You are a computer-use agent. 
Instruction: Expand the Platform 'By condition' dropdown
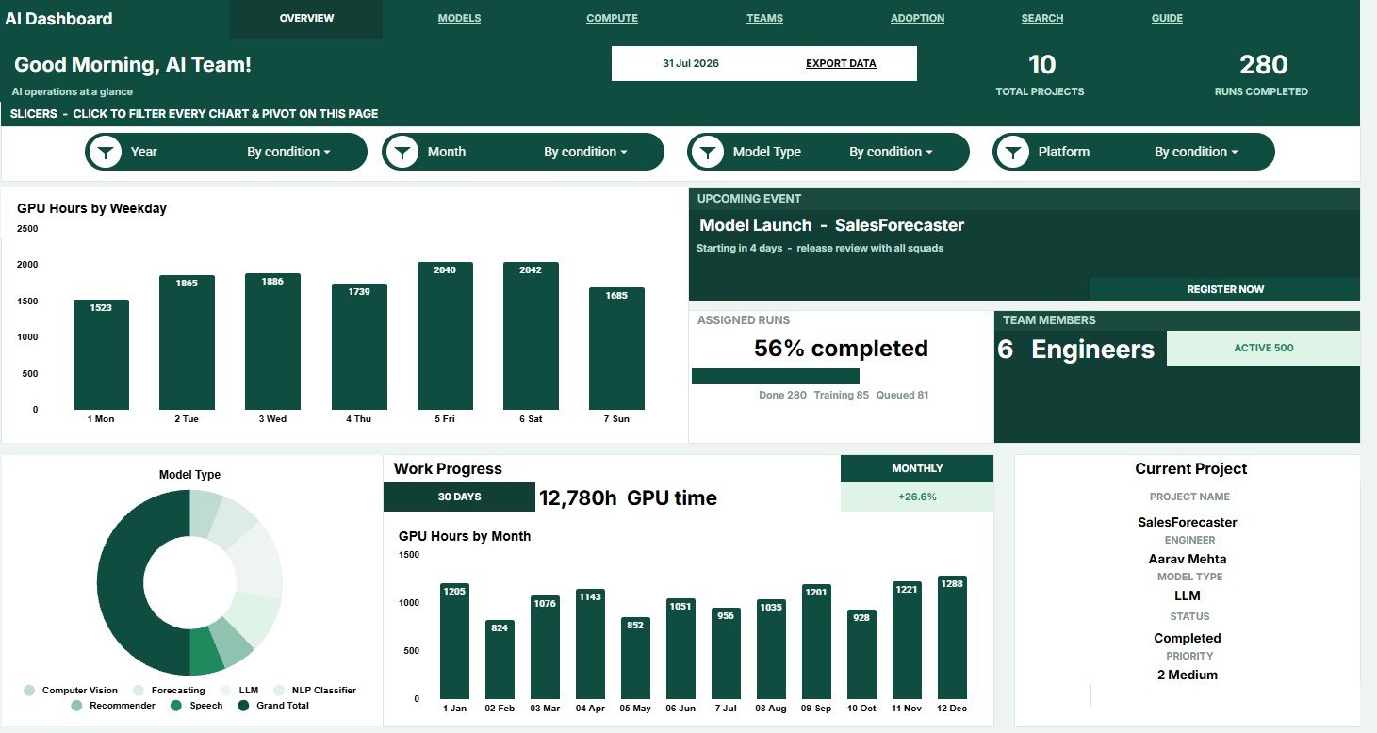[1196, 152]
